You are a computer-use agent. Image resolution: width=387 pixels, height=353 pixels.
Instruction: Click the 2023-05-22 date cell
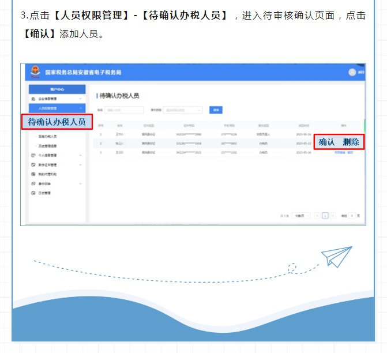click(x=304, y=144)
